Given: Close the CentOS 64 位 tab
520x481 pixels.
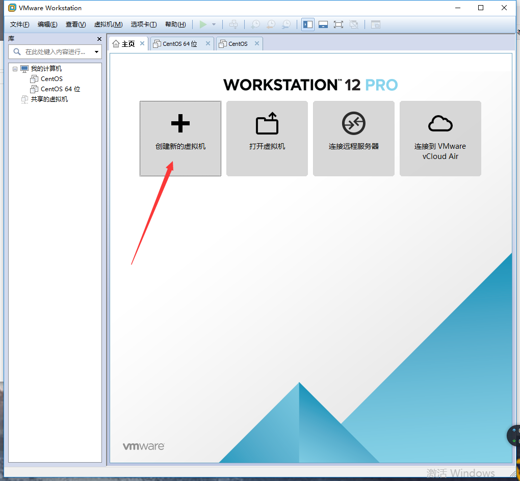Looking at the screenshot, I should click(x=208, y=43).
